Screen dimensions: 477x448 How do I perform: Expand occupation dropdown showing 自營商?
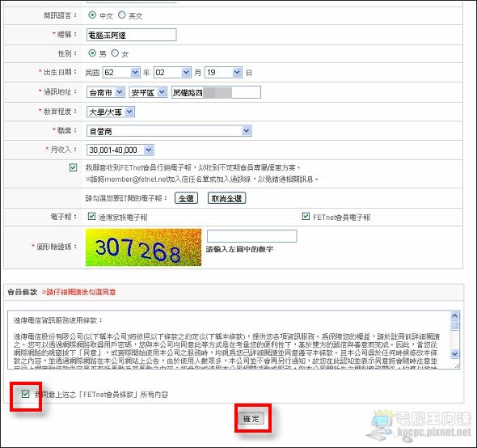(x=169, y=131)
